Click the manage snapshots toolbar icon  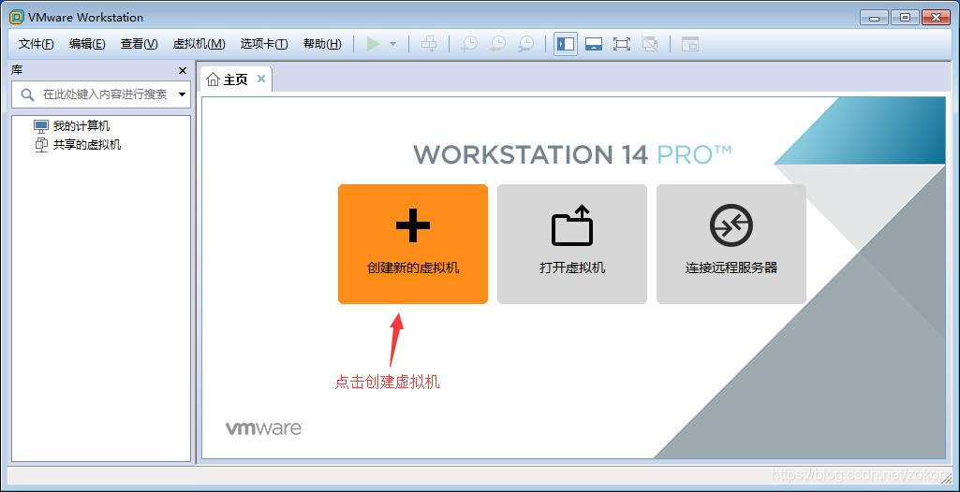[x=526, y=44]
